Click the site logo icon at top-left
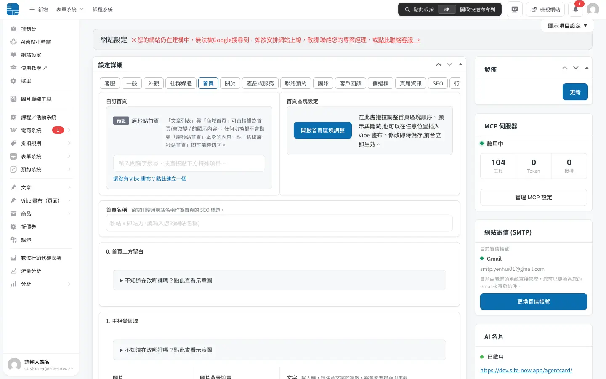The height and width of the screenshot is (379, 606). coord(13,9)
